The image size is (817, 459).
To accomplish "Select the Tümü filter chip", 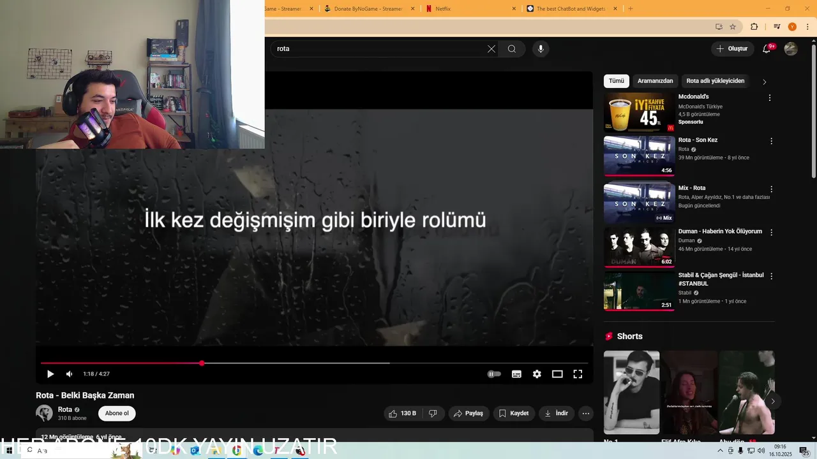I will point(617,81).
